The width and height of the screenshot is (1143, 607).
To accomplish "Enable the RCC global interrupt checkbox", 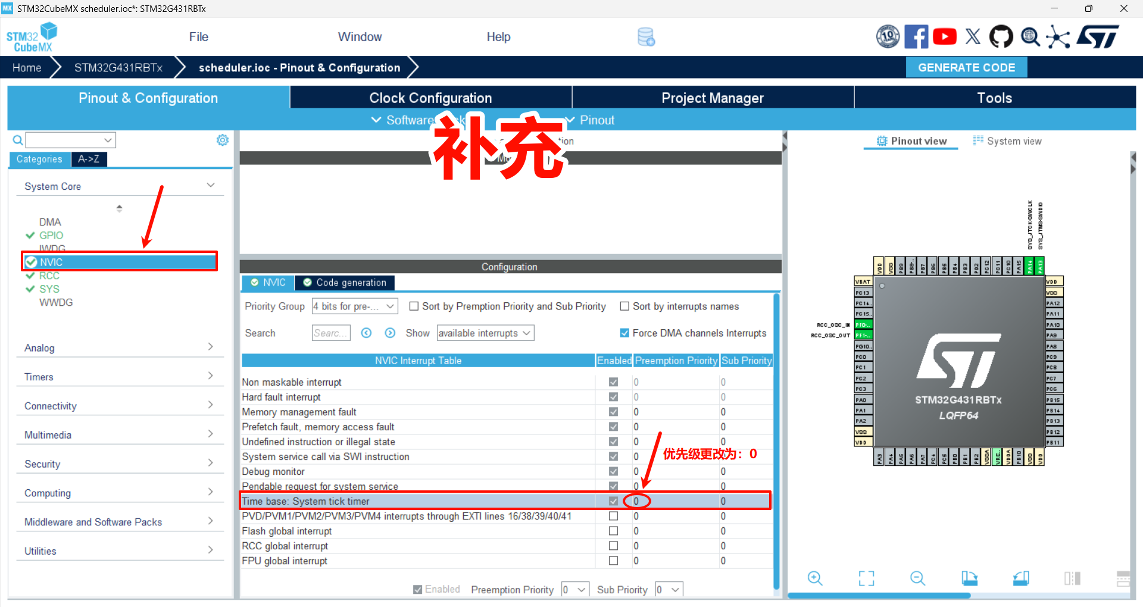I will [613, 546].
